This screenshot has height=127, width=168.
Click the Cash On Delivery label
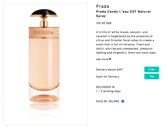click(x=108, y=77)
